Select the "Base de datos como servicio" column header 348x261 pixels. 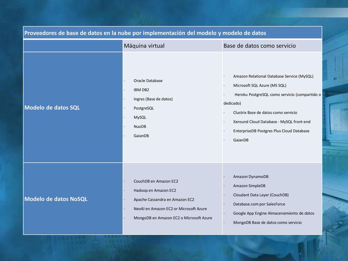(x=259, y=46)
